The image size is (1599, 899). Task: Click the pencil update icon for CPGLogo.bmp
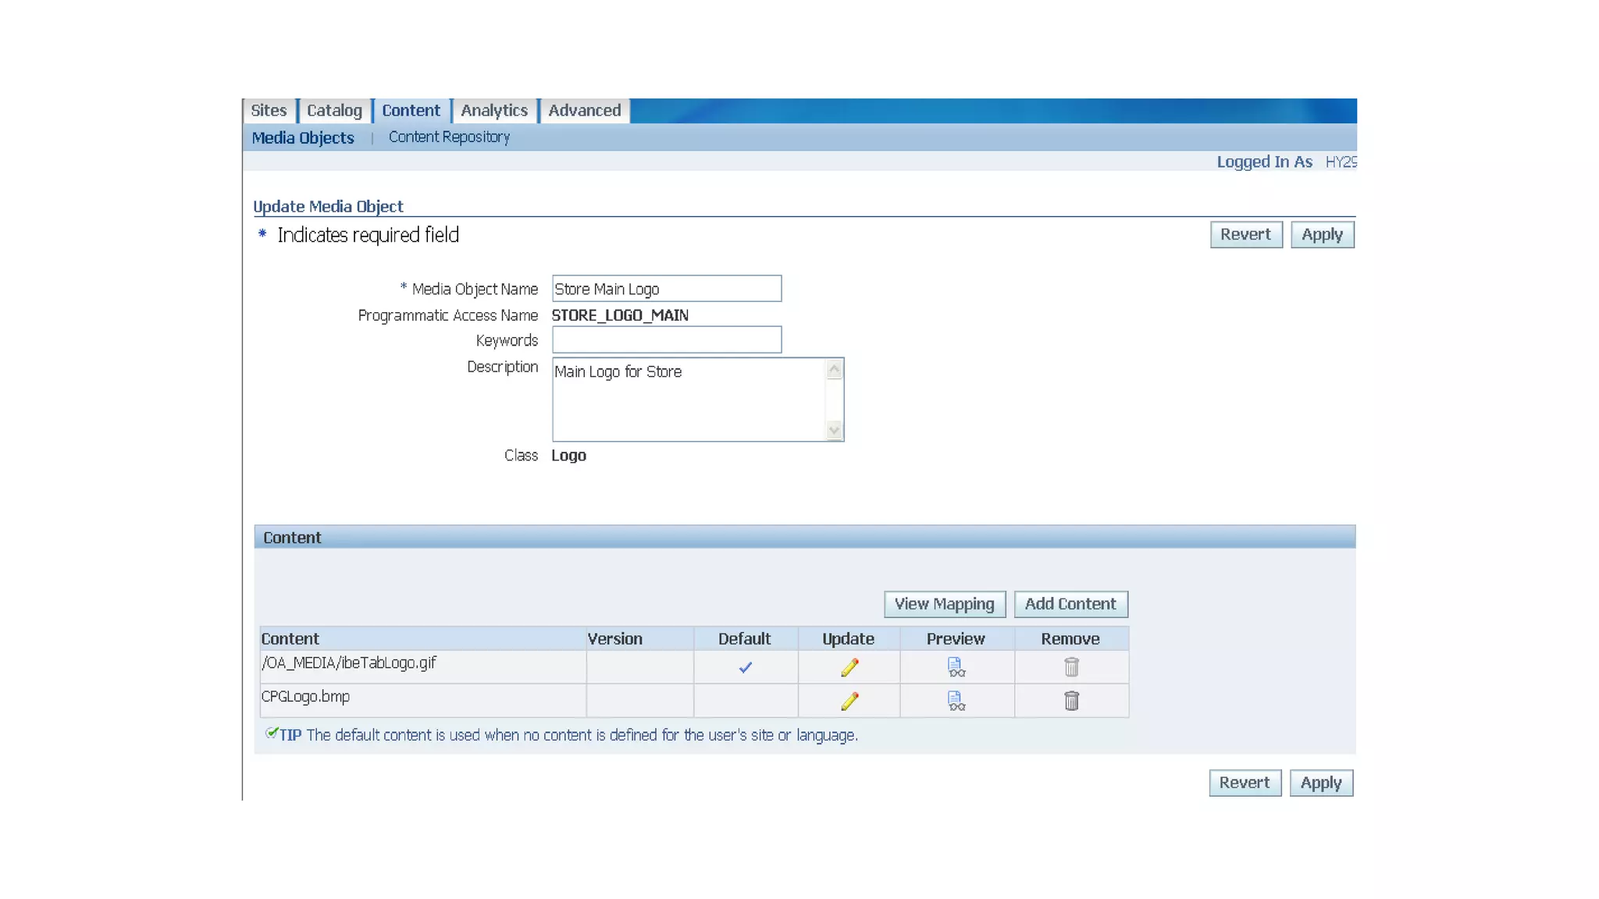849,701
